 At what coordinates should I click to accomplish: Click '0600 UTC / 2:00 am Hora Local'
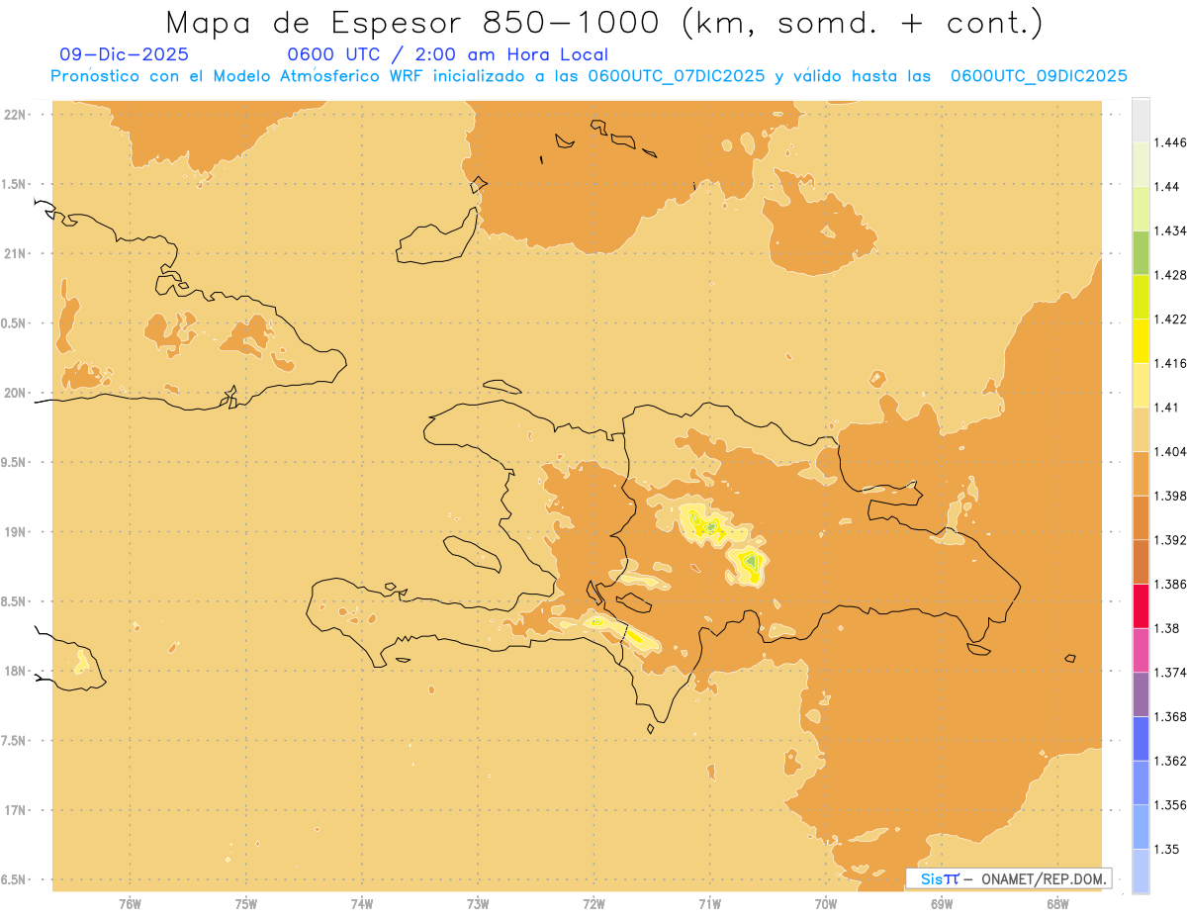point(448,54)
